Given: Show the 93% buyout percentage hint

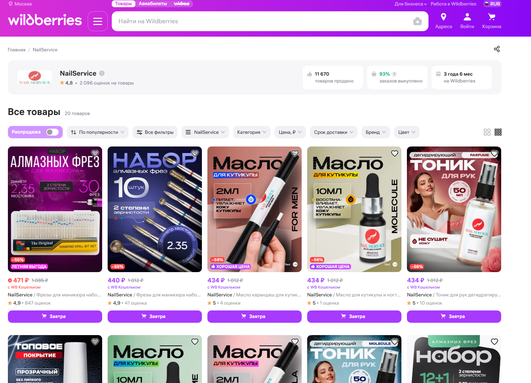Looking at the screenshot, I should pos(394,74).
